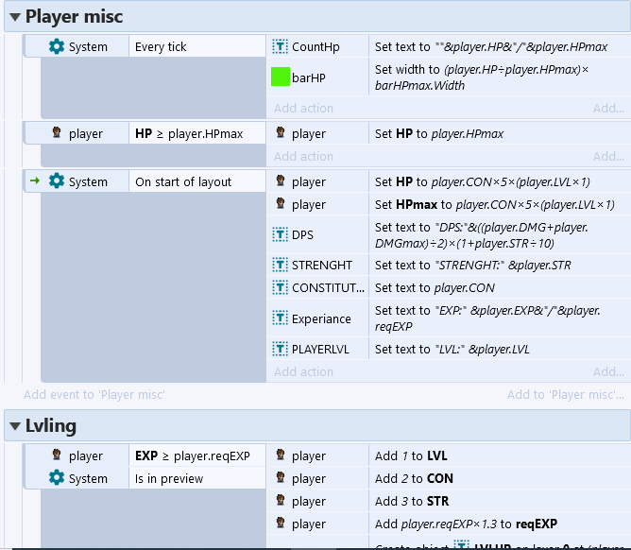This screenshot has height=550, width=631.
Task: Click player icon beside Add 3 to STR
Action: (281, 500)
